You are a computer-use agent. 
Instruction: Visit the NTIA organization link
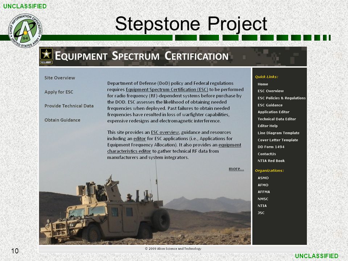[262, 206]
